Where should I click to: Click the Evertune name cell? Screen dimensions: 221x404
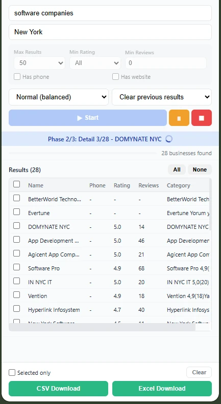39,213
